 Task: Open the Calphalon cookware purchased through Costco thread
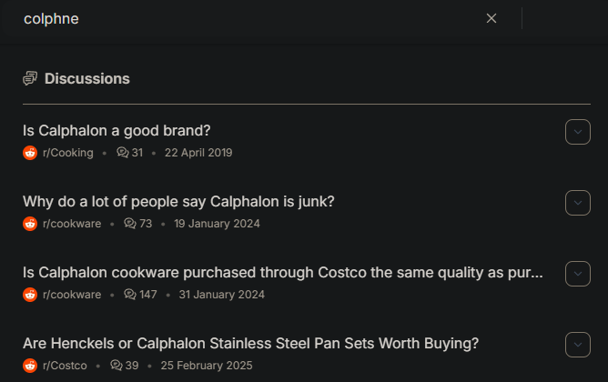click(283, 273)
